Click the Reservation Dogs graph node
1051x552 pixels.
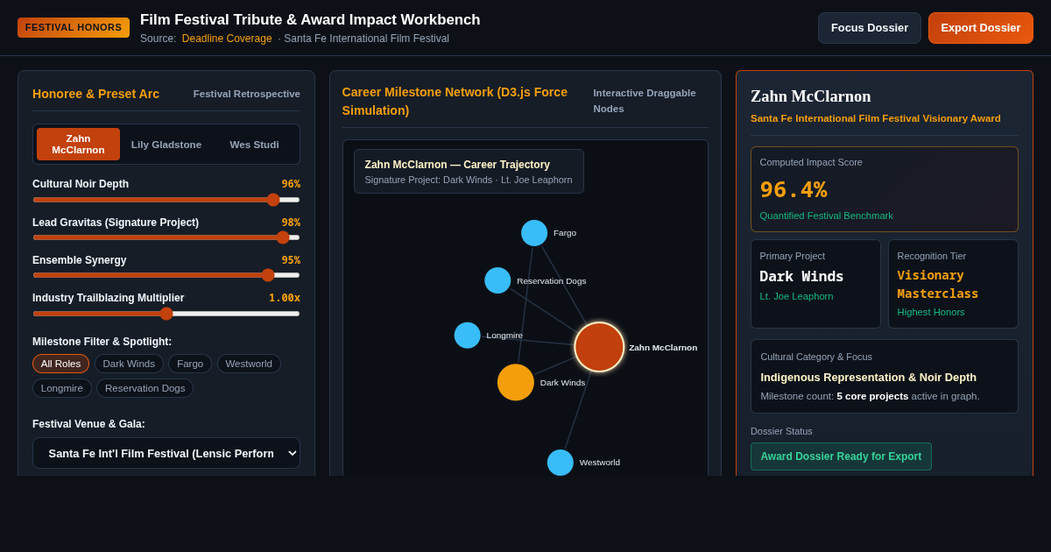(x=497, y=280)
